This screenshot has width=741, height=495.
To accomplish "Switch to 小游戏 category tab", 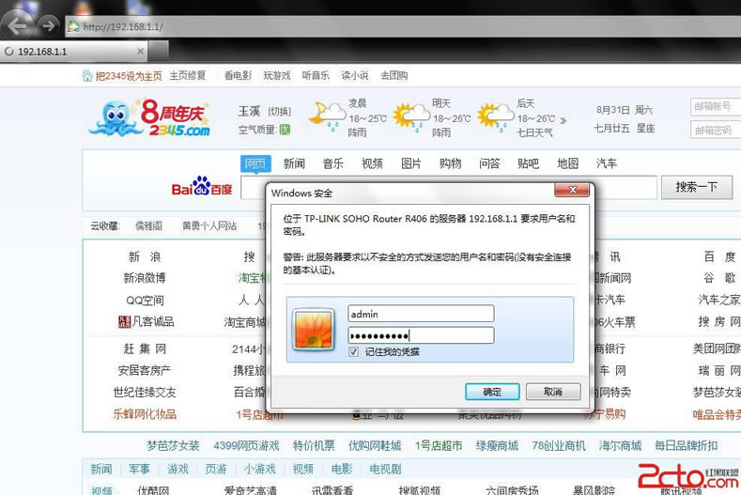I will pyautogui.click(x=259, y=469).
